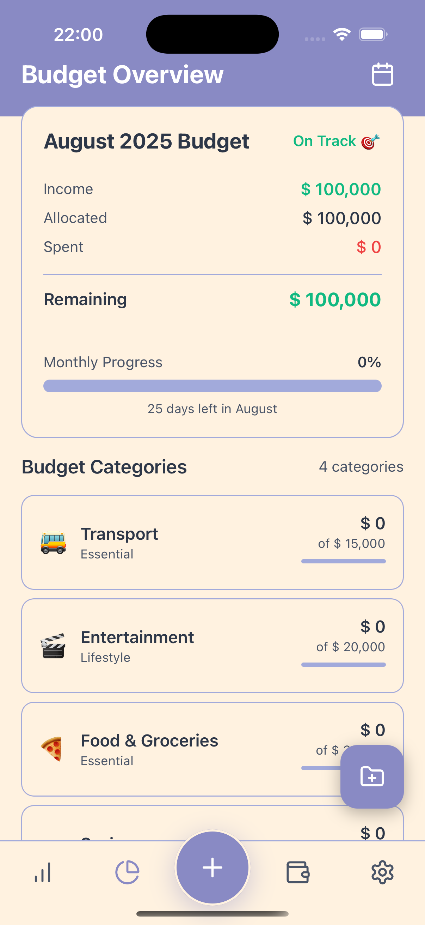Open the Entertainment category card
Screen dimensions: 425x925
click(x=212, y=646)
